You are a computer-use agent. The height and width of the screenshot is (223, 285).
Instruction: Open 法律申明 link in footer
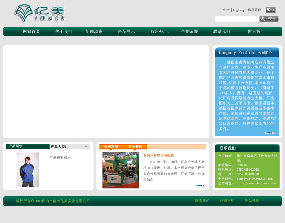tap(227, 201)
